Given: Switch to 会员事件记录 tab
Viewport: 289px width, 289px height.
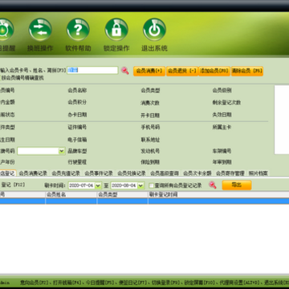Looking at the screenshot, I should [x=99, y=173].
